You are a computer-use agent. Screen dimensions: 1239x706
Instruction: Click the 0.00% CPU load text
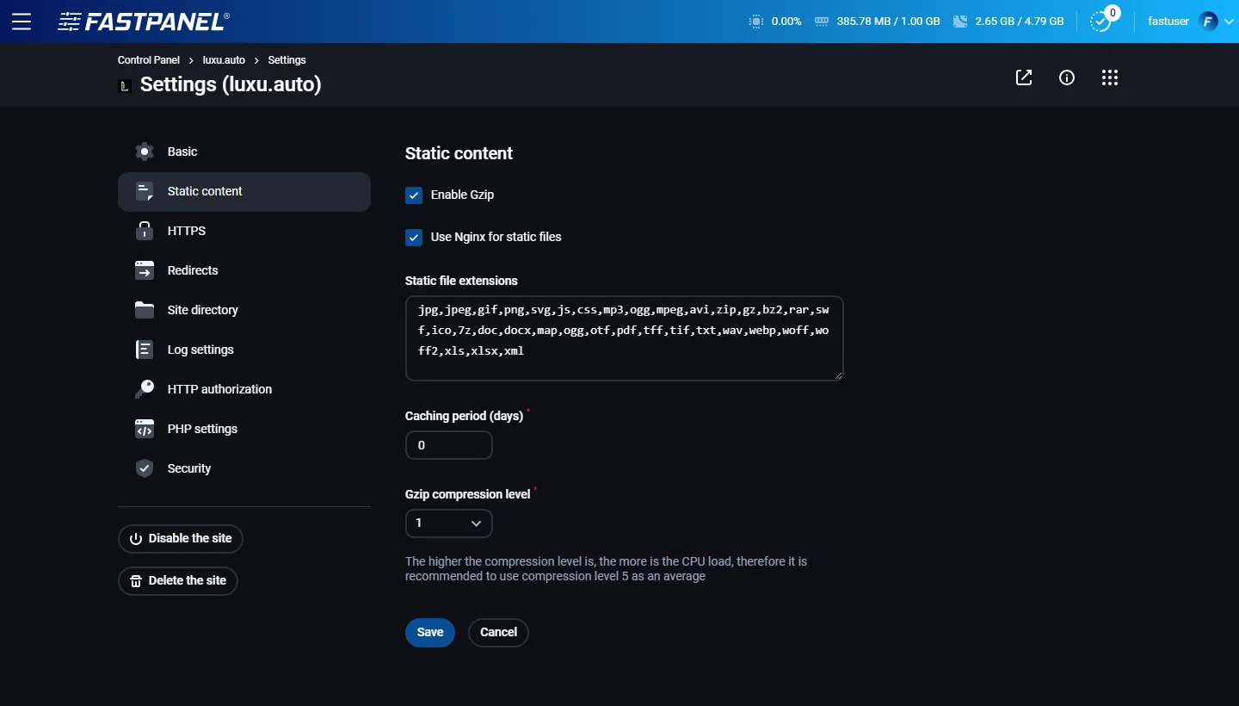tap(786, 22)
